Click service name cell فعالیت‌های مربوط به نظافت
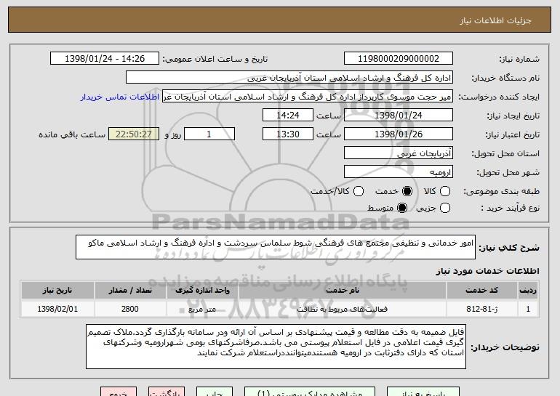 [x=342, y=309]
